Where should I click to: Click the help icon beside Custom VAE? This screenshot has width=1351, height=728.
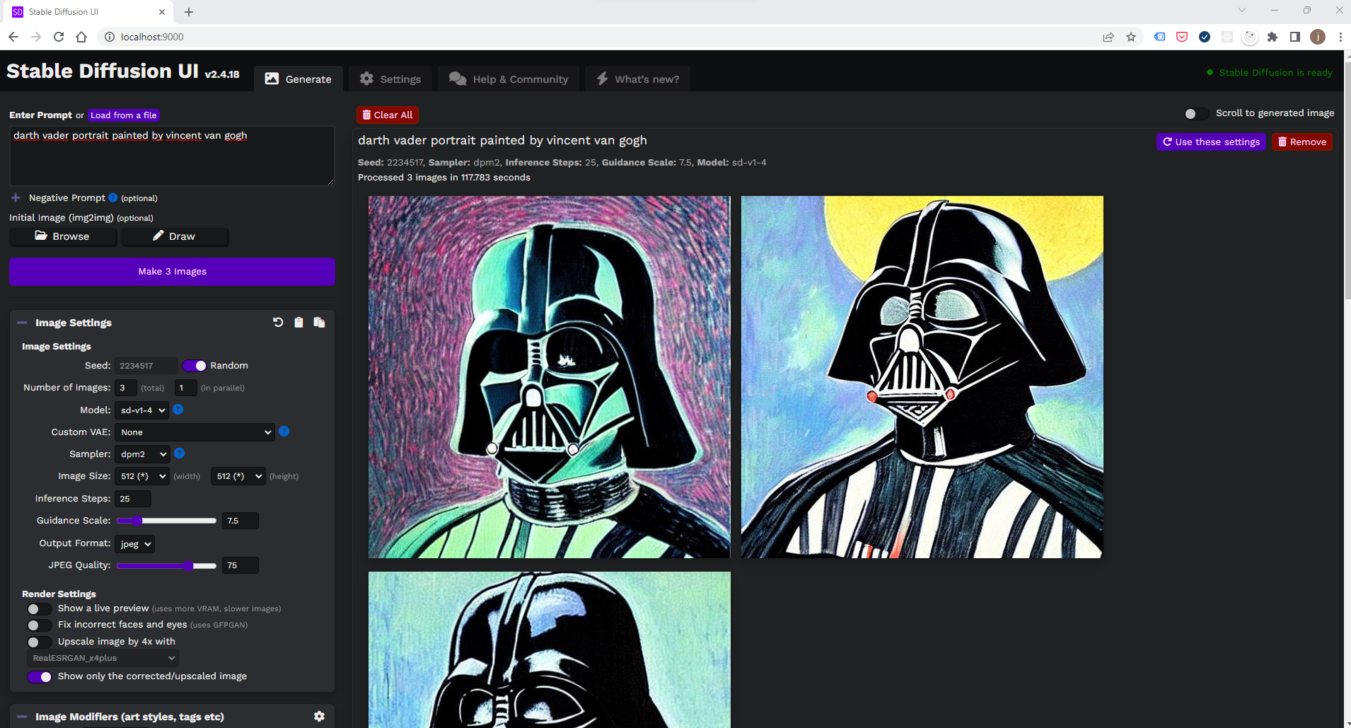pyautogui.click(x=284, y=431)
